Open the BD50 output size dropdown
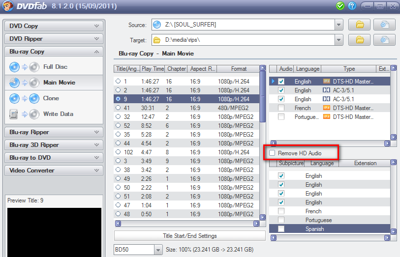Image resolution: width=400 pixels, height=257 pixels. coord(158,250)
